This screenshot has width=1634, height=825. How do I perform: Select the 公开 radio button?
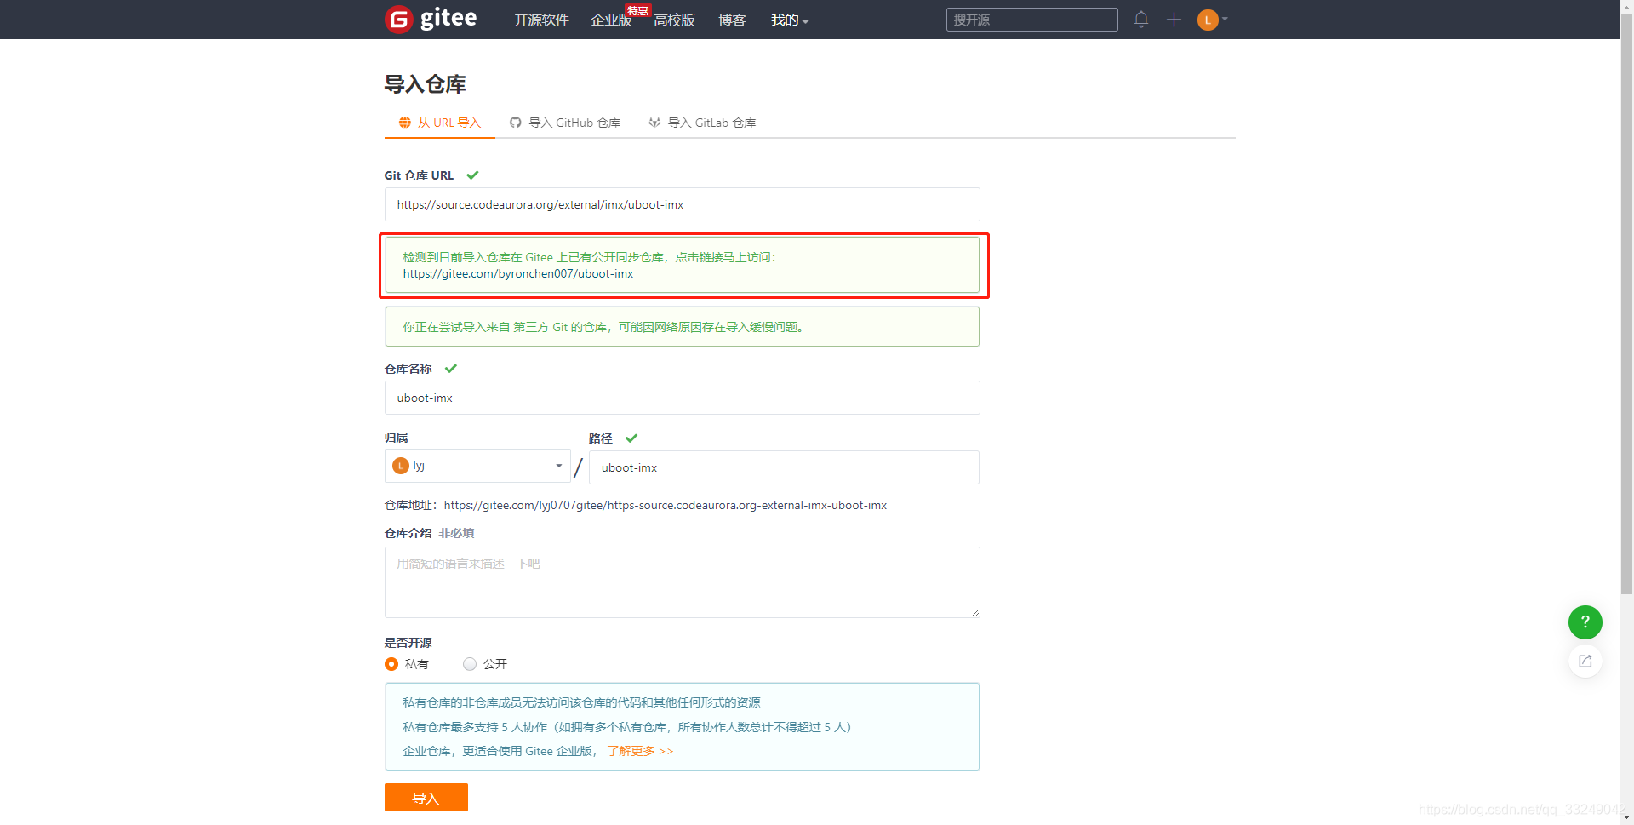click(x=470, y=664)
